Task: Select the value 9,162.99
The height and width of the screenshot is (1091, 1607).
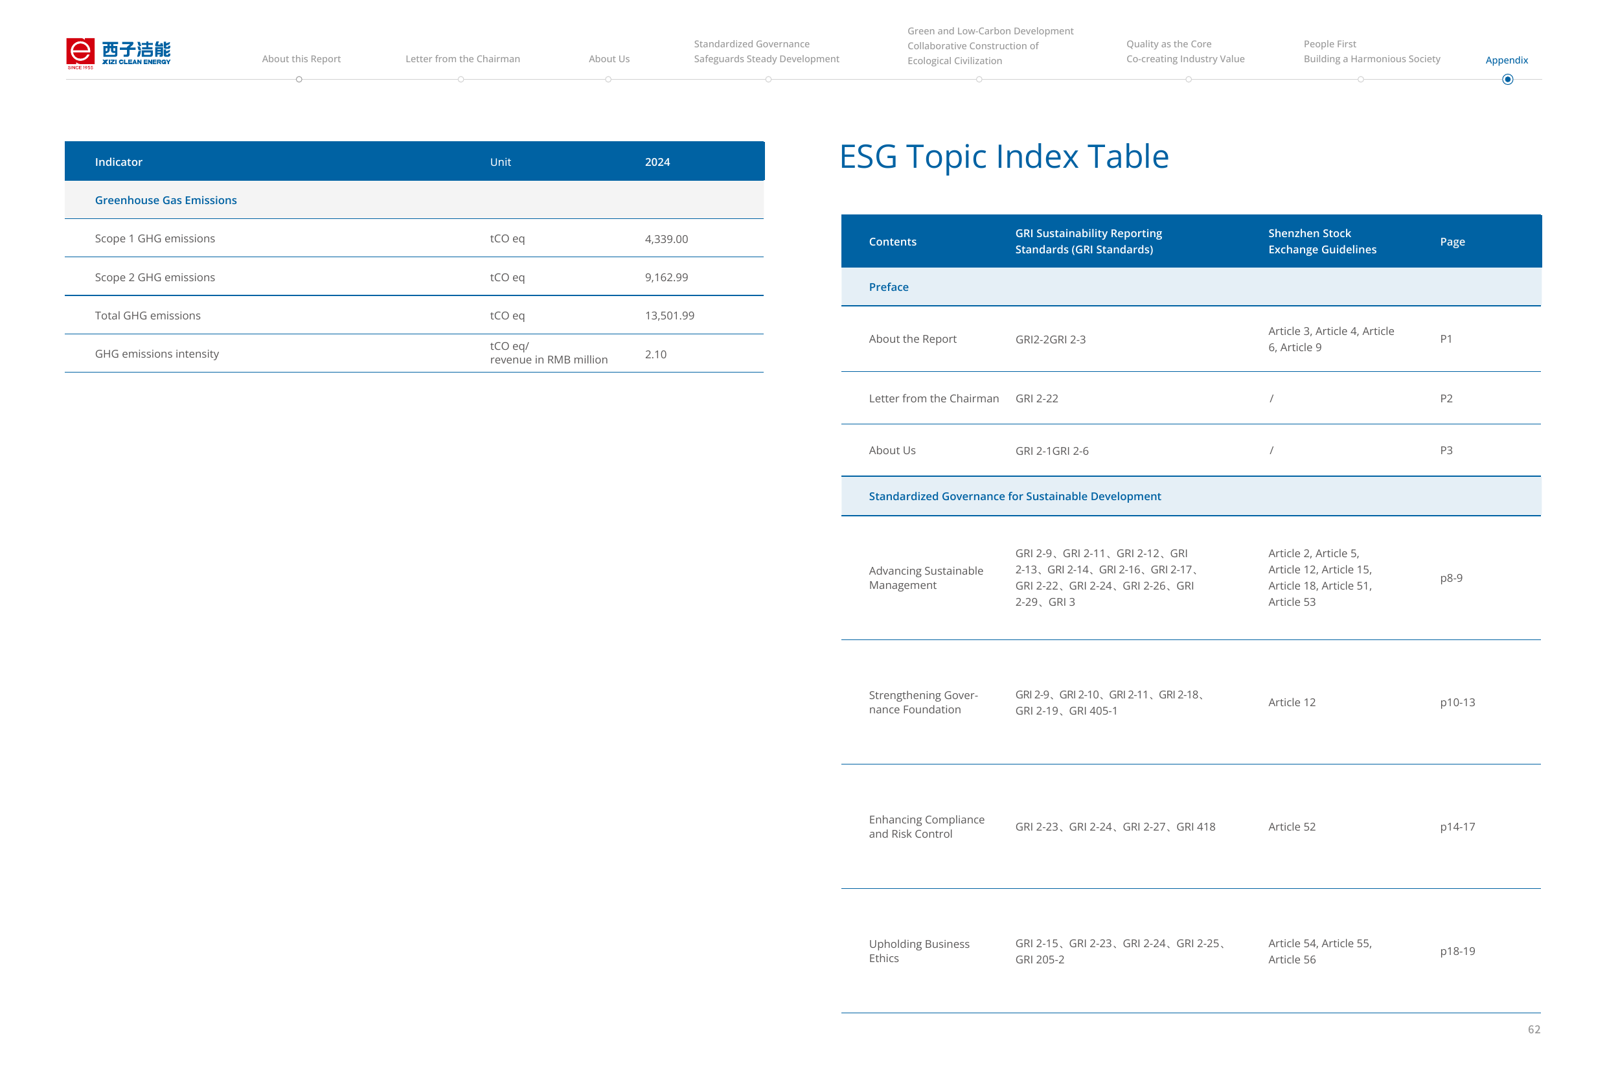Action: (x=667, y=277)
